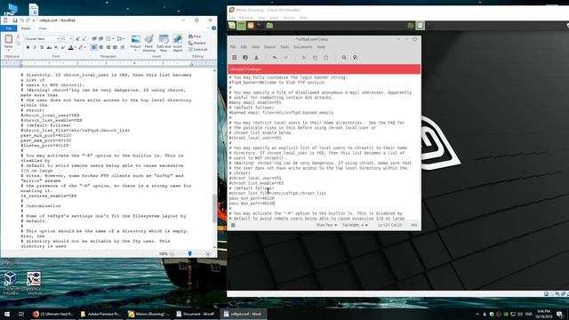The height and width of the screenshot is (320, 569).
Task: Align text right in WordPad
Action: click(108, 47)
